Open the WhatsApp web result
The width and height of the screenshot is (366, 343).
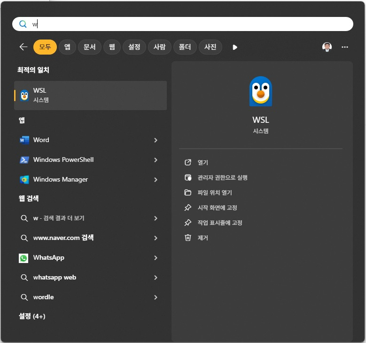91,258
